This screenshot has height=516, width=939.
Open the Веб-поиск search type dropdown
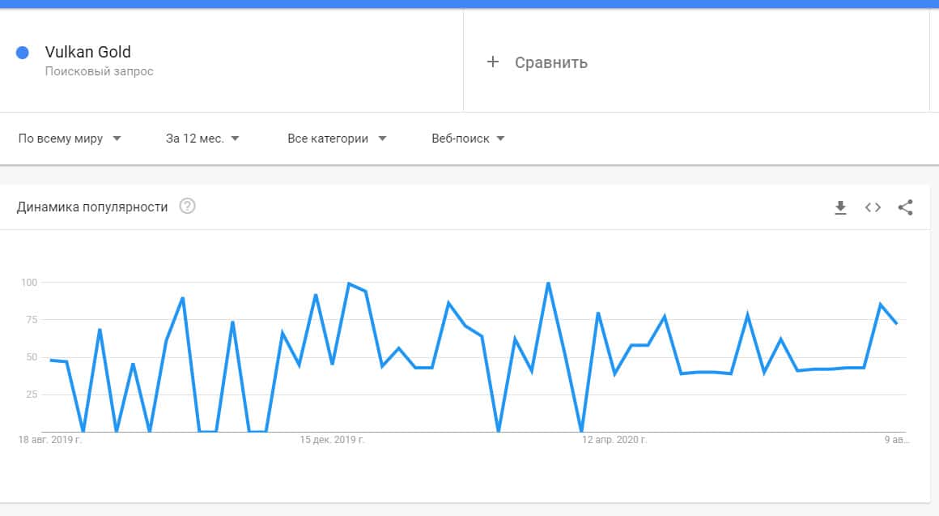click(468, 139)
